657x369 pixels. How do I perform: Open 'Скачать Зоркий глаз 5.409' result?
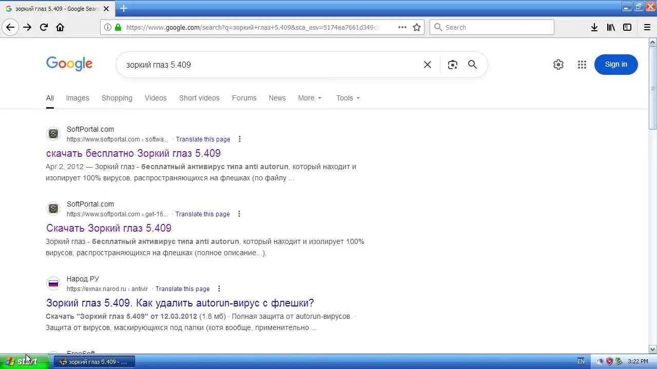click(x=109, y=228)
